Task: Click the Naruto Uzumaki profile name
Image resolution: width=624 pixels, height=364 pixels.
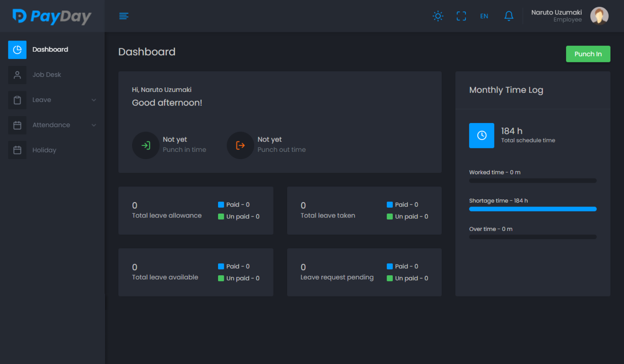Action: click(556, 12)
